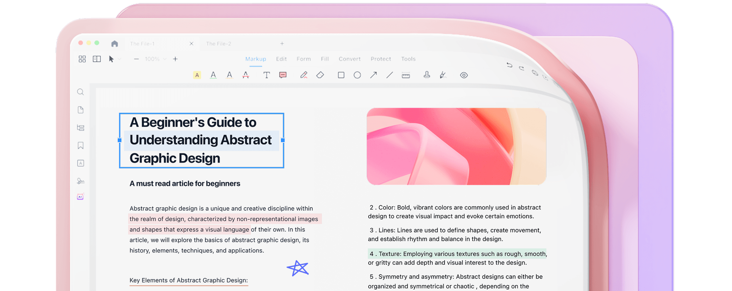
Task: Select the yellow Highlight text tool
Action: point(197,75)
